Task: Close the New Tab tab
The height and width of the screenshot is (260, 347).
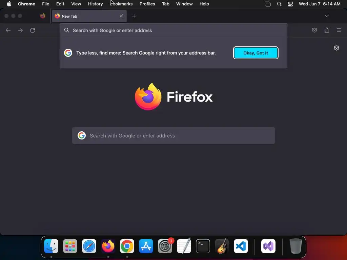Action: tap(121, 16)
